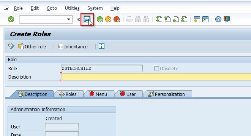Go to the last page icon
This screenshot has width=251, height=136.
[184, 19]
